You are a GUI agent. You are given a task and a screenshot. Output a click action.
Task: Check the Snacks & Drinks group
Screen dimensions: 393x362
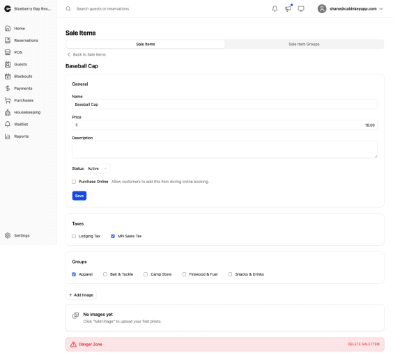pos(230,274)
